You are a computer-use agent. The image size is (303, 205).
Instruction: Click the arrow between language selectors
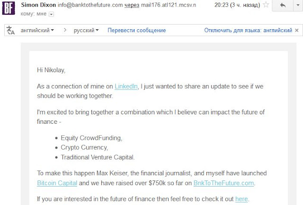[65, 30]
